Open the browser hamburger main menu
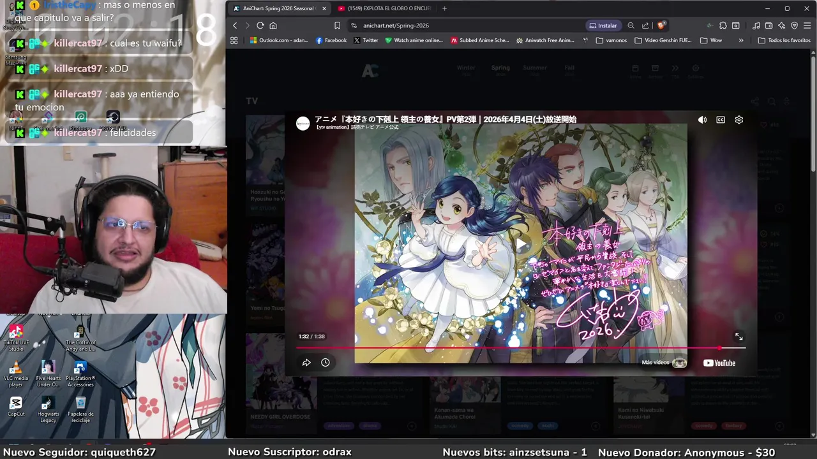This screenshot has height=459, width=817. click(807, 25)
